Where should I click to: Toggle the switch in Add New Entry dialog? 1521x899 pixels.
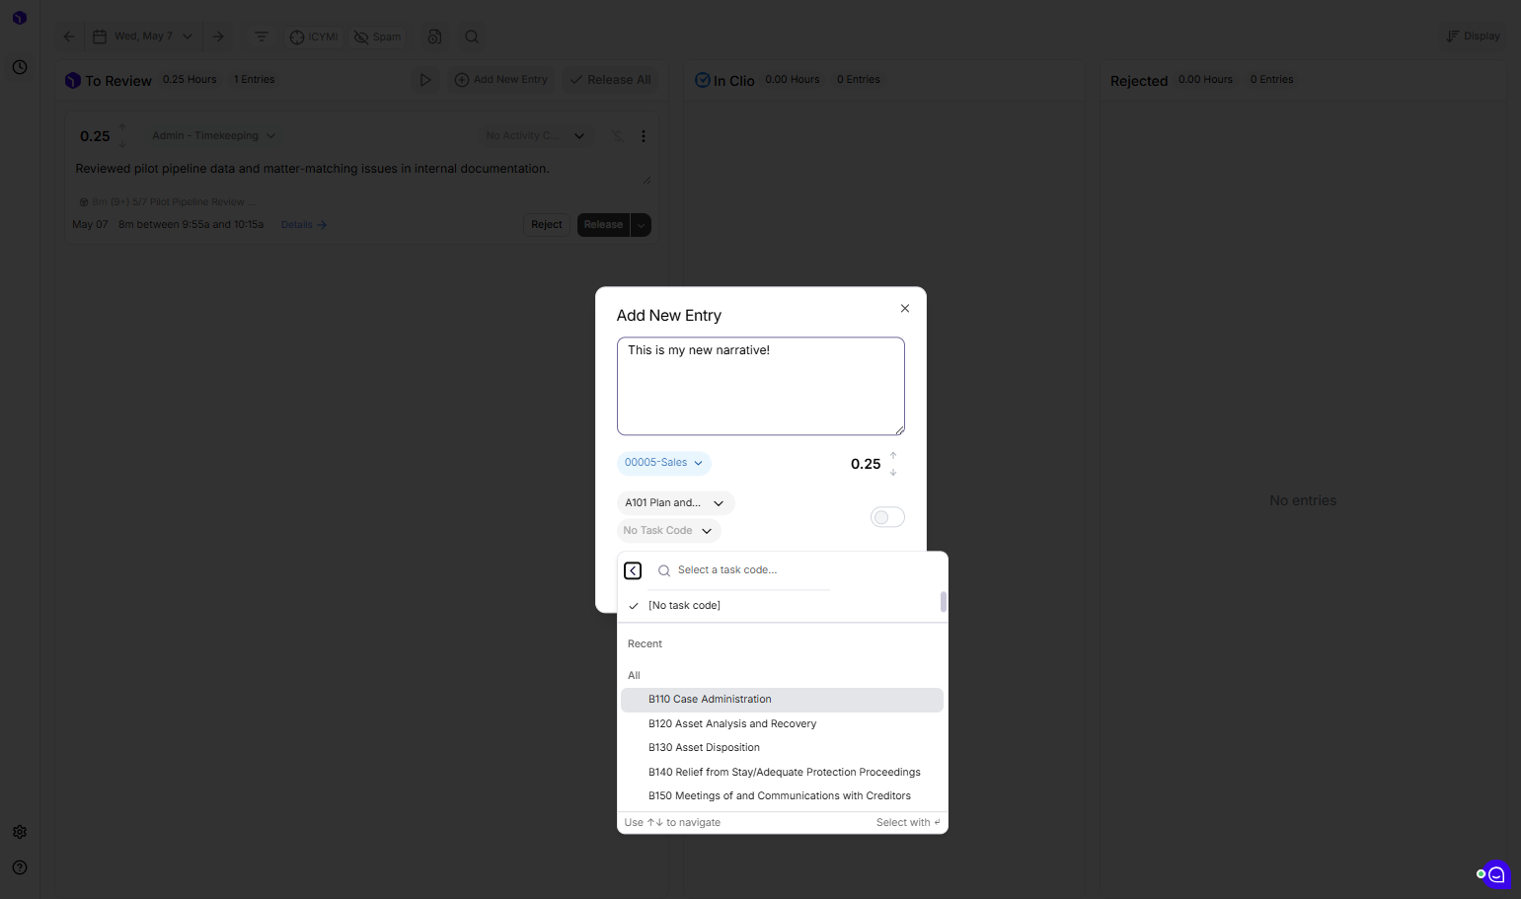tap(887, 517)
